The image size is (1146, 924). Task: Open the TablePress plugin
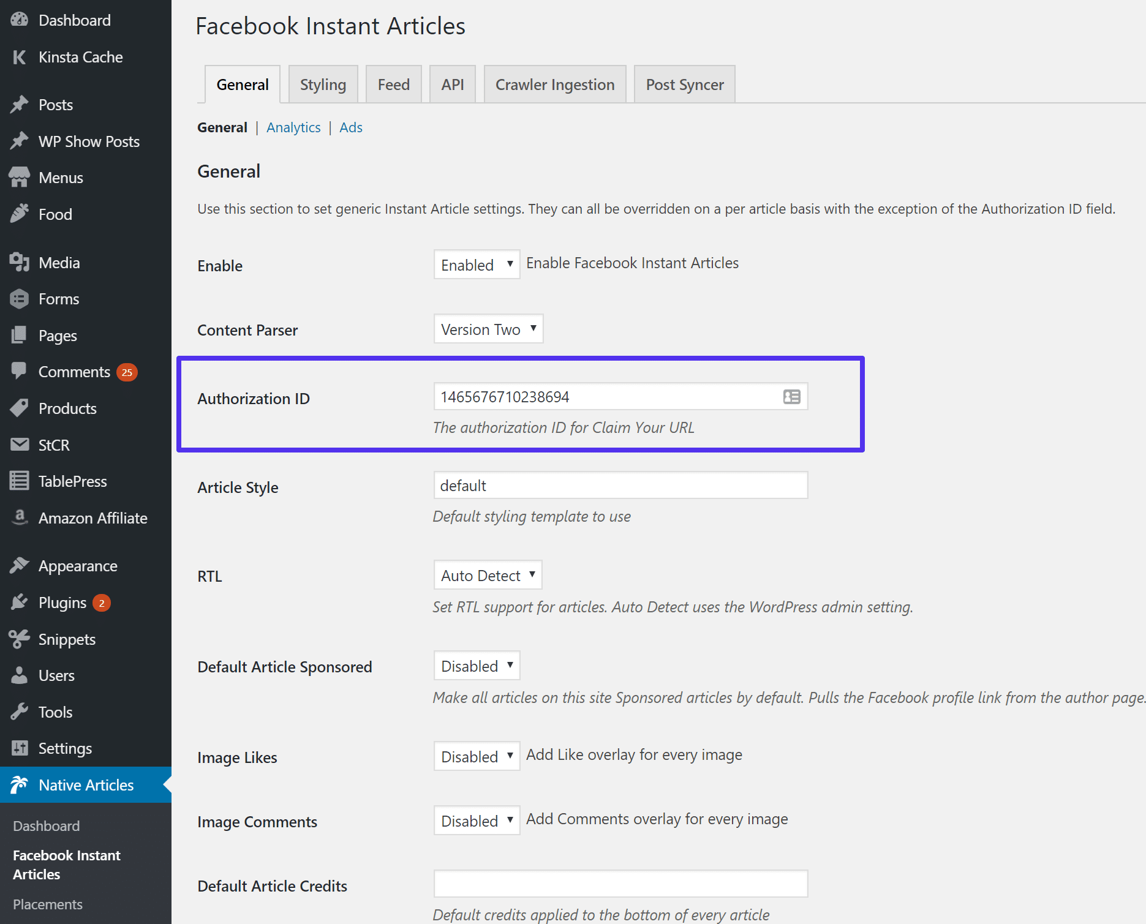(72, 481)
